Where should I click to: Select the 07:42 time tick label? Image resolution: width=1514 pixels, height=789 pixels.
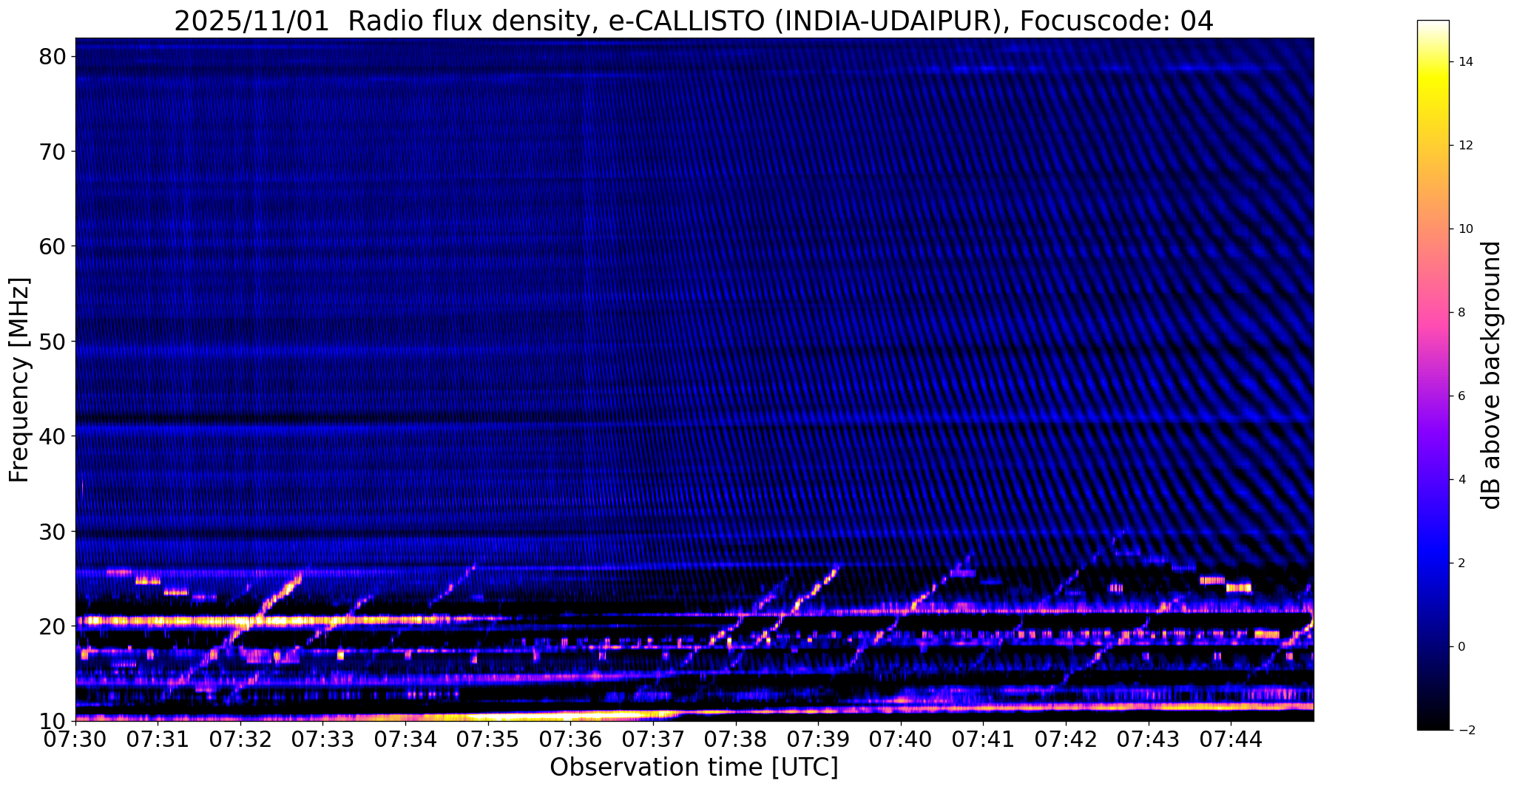[x=1066, y=739]
